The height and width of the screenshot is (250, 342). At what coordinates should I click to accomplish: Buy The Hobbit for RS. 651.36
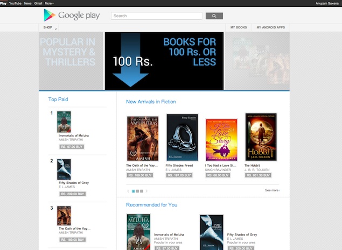click(x=258, y=175)
